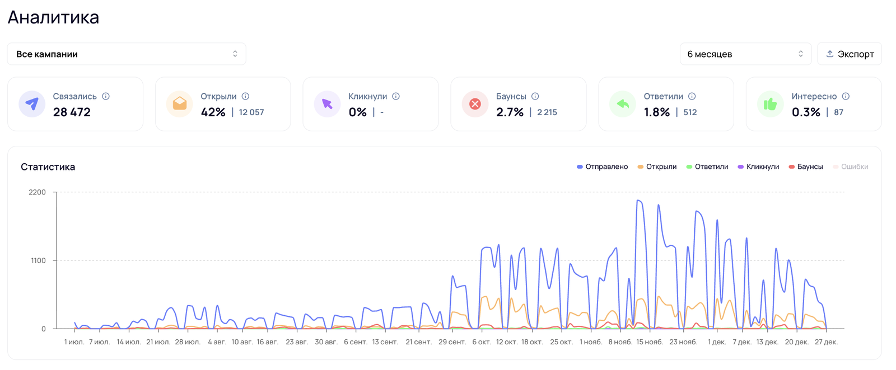Click the 12 057 opened count
This screenshot has height=370, width=896.
pos(251,112)
